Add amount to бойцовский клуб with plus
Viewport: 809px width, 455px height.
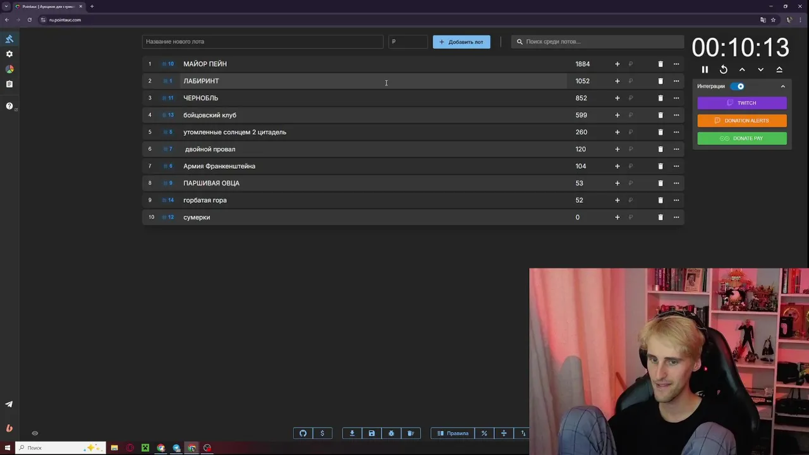[x=617, y=115]
